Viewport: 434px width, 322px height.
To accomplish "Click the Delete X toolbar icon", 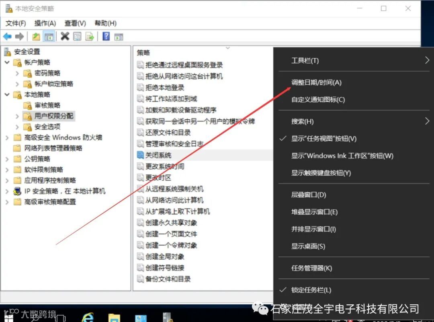I will (65, 36).
